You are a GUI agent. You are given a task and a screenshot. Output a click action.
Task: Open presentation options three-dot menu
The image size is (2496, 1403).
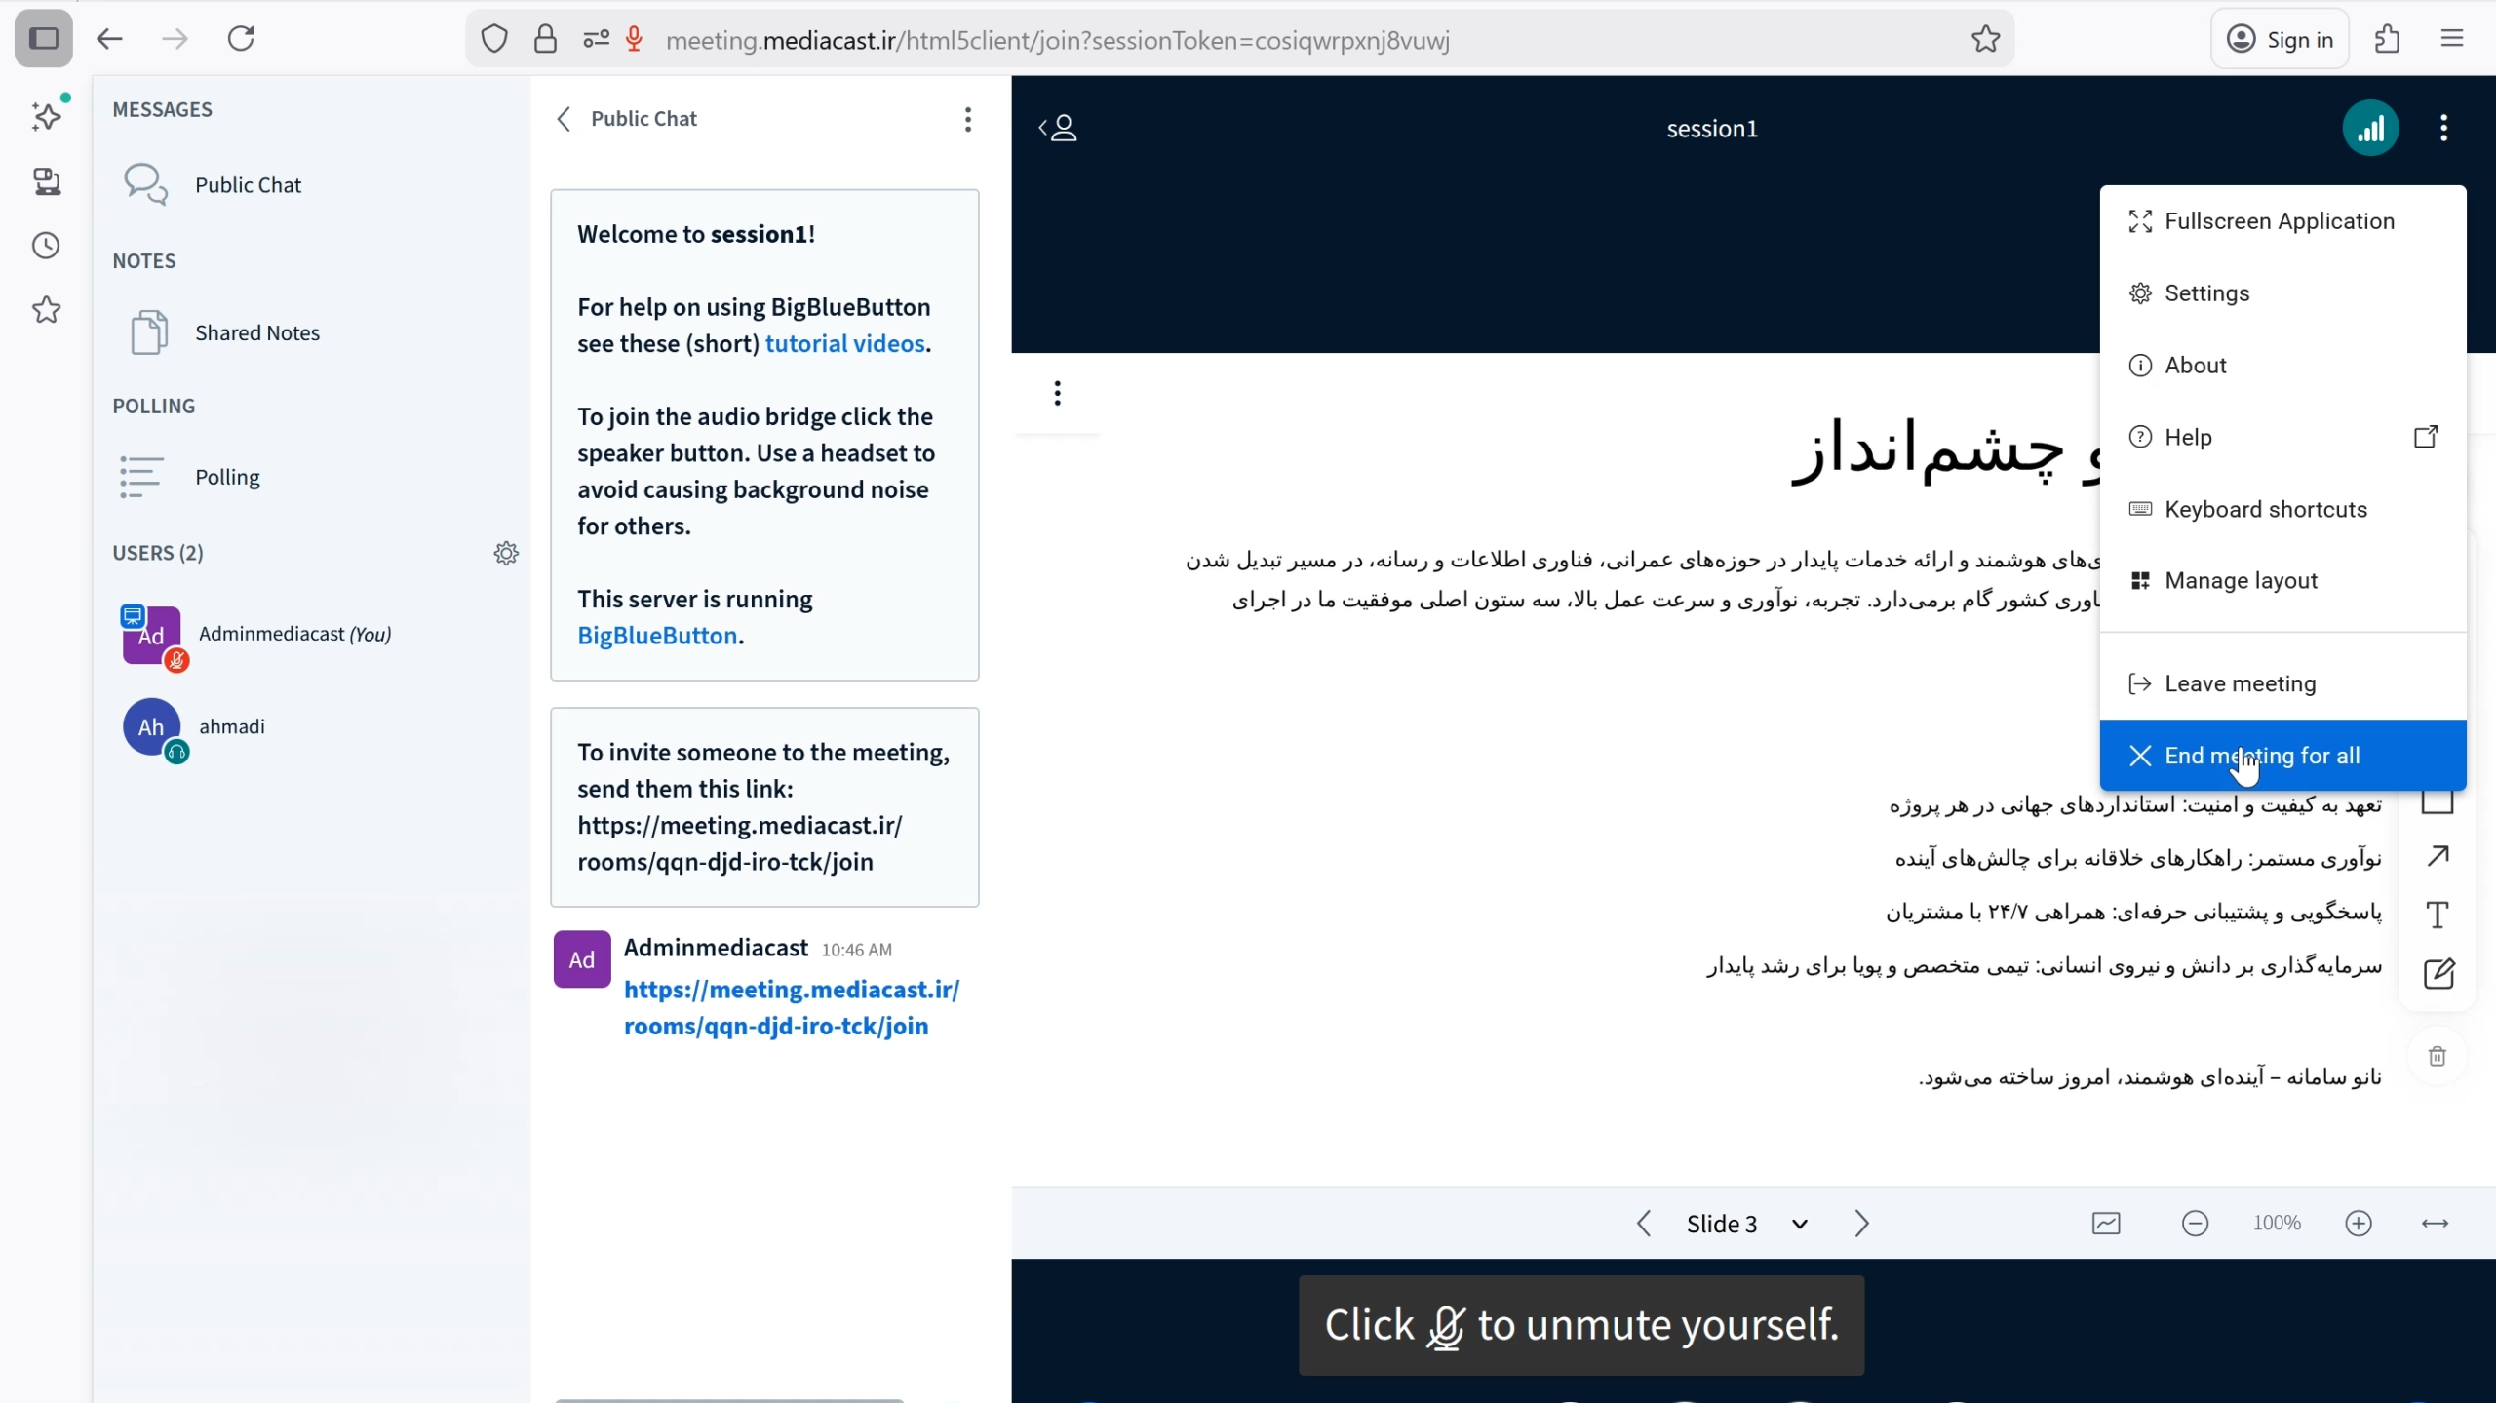tap(1057, 393)
